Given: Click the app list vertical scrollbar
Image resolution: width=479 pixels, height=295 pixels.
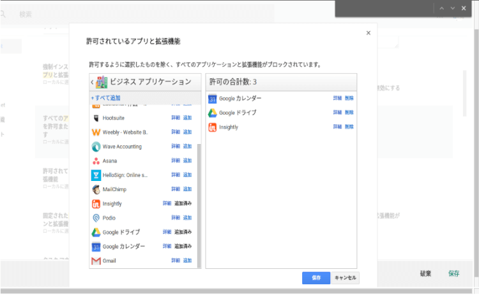Looking at the screenshot, I should (199, 206).
